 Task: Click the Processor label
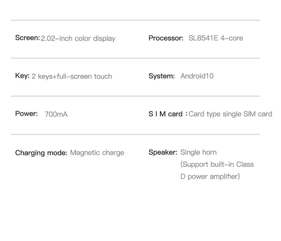[x=166, y=38]
